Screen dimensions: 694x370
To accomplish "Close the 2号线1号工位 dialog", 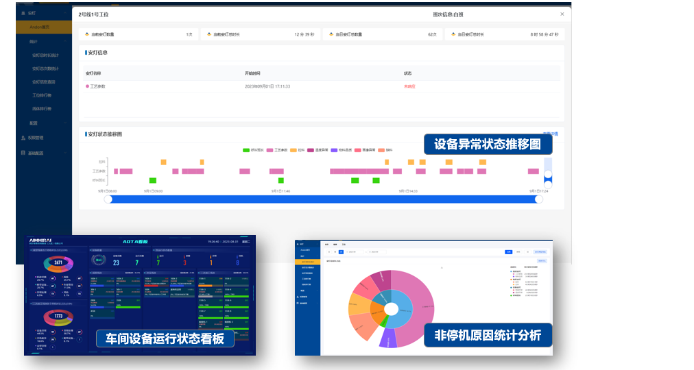I will coord(562,14).
